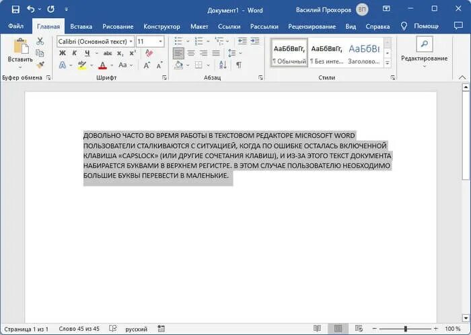This screenshot has height=335, width=471.
Task: Open the Рецензирование tab
Action: pos(312,26)
